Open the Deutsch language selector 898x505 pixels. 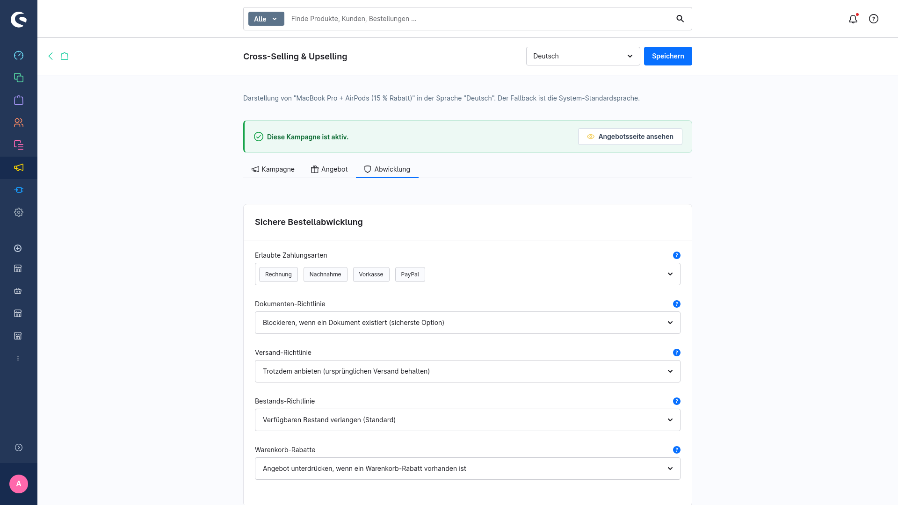583,56
